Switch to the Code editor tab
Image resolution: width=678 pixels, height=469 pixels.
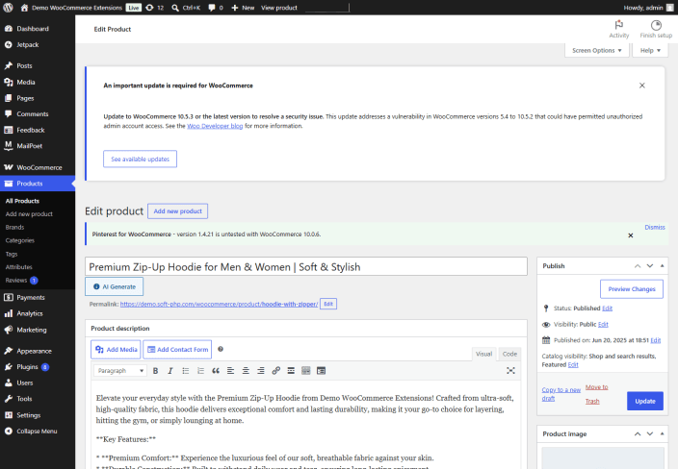pyautogui.click(x=509, y=354)
